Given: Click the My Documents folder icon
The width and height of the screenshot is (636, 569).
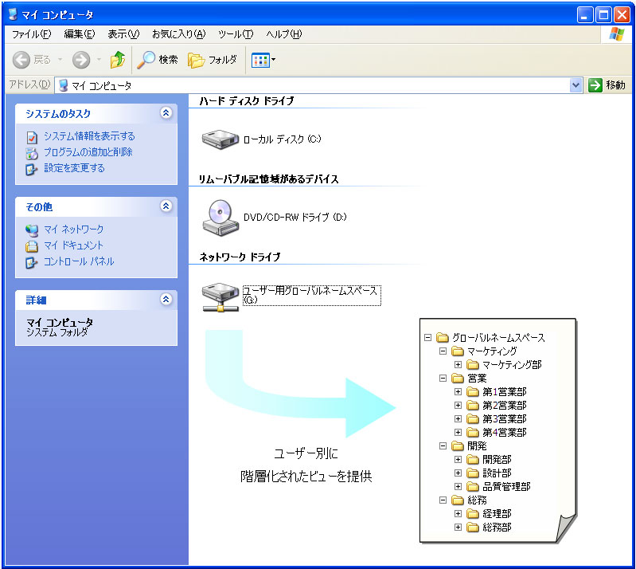Looking at the screenshot, I should coord(32,246).
